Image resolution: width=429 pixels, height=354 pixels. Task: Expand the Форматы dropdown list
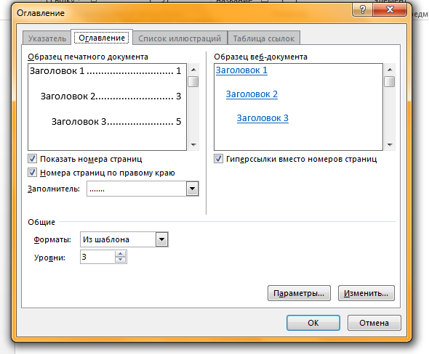pyautogui.click(x=161, y=239)
